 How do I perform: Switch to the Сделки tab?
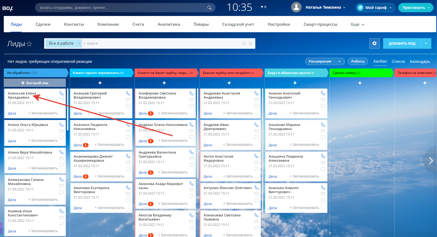(x=43, y=24)
